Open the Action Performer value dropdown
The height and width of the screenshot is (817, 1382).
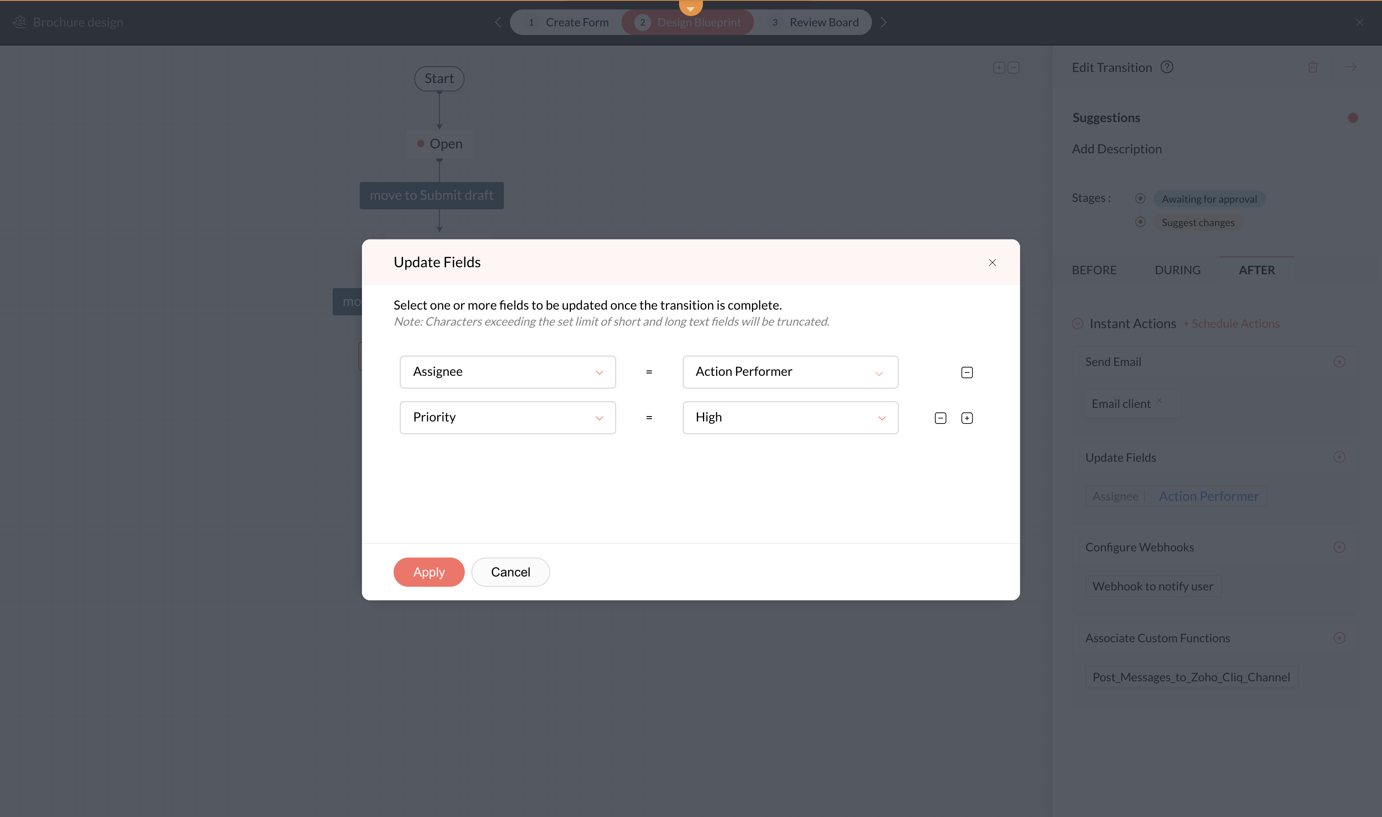pos(790,372)
